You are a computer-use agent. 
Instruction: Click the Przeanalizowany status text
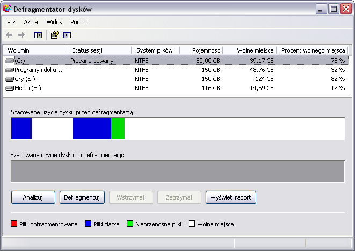point(92,61)
